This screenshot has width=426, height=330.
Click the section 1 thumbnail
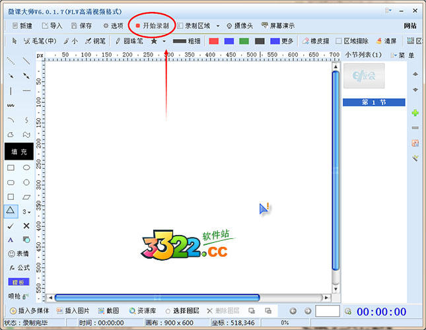click(364, 76)
